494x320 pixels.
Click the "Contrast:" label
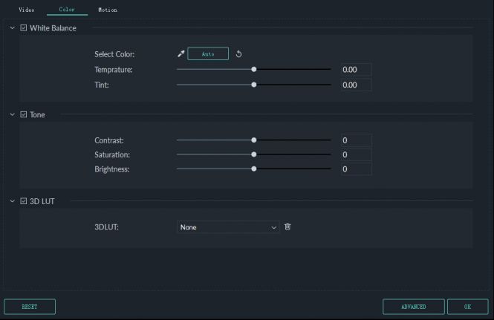109,140
